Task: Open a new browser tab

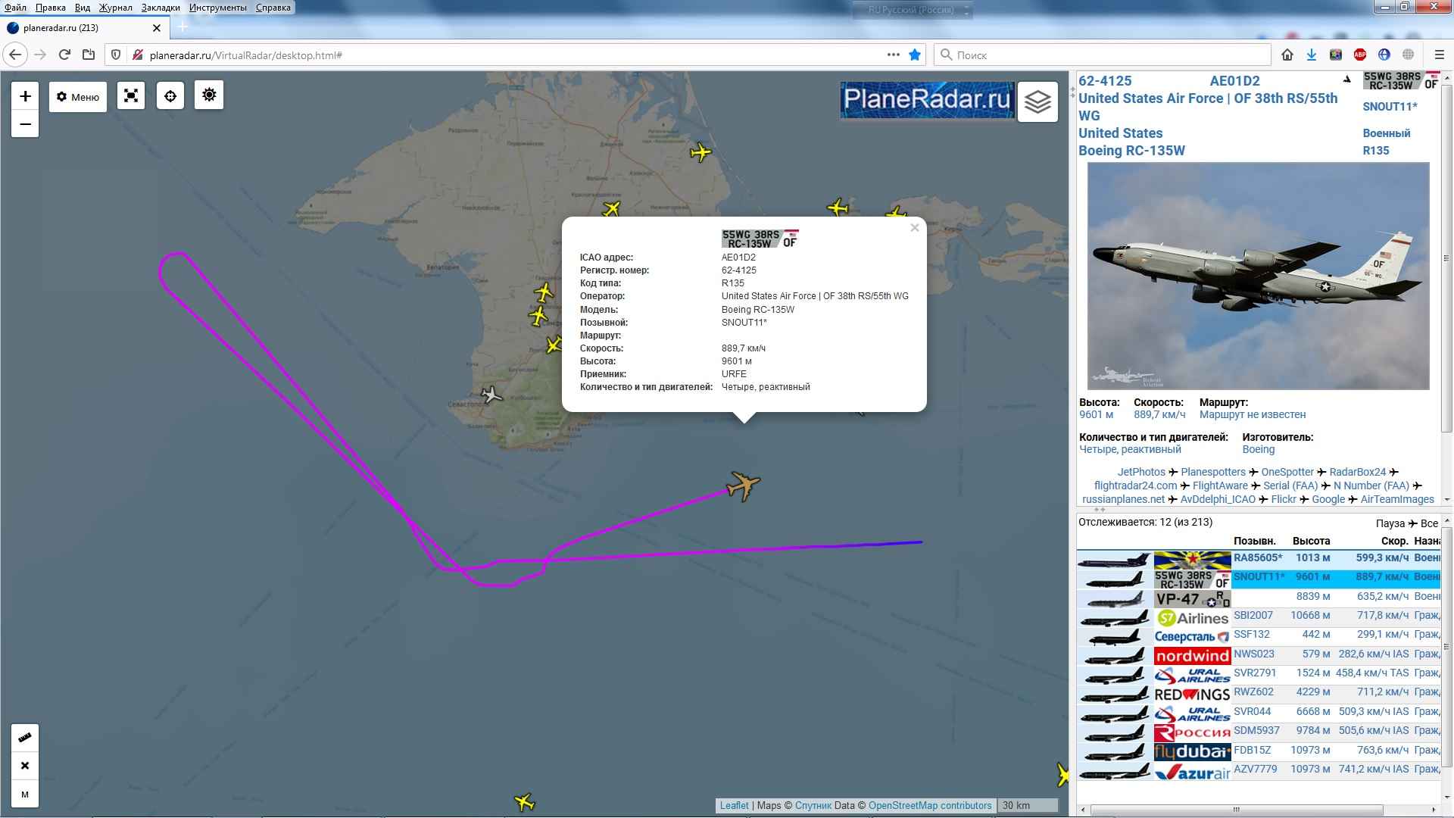Action: (183, 28)
